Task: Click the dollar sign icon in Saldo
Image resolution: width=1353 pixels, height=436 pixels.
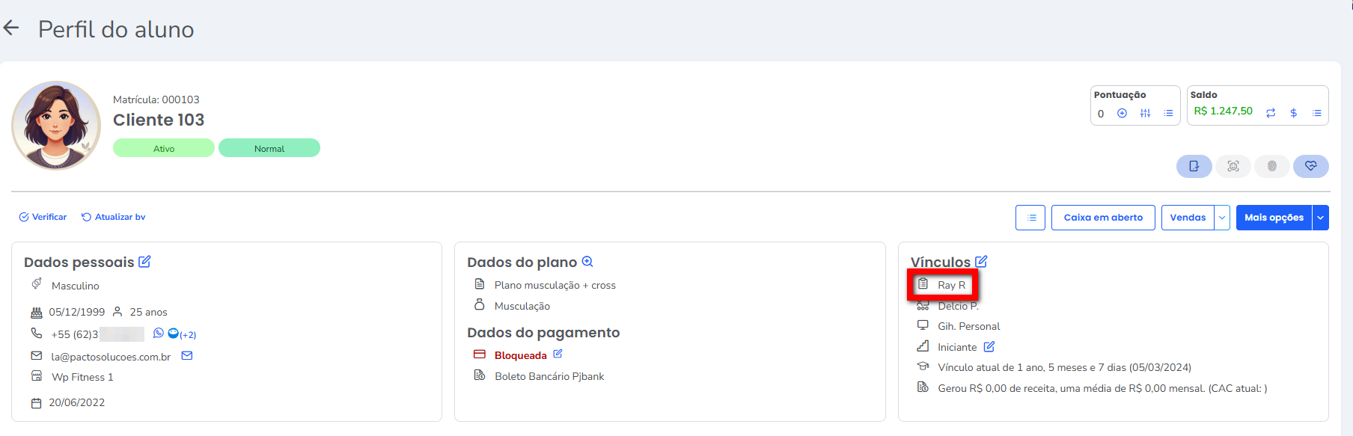Action: tap(1293, 113)
